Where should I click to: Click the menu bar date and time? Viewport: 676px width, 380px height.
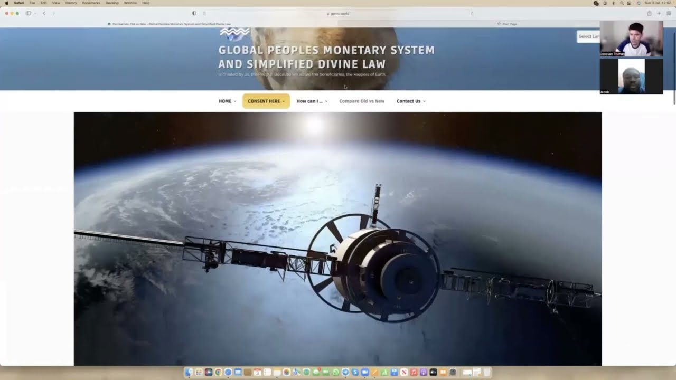pos(657,3)
